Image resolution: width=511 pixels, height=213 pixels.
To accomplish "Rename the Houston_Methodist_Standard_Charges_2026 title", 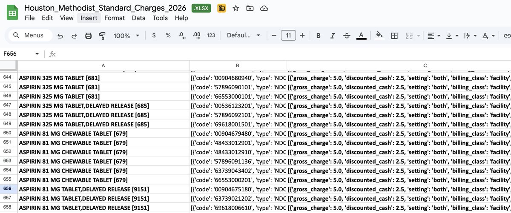I will click(x=106, y=8).
